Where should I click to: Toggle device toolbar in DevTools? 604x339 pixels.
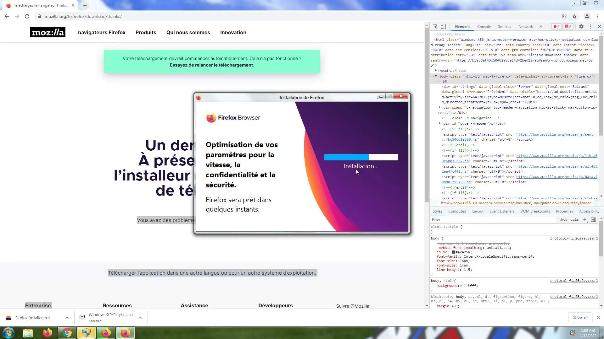click(x=443, y=27)
